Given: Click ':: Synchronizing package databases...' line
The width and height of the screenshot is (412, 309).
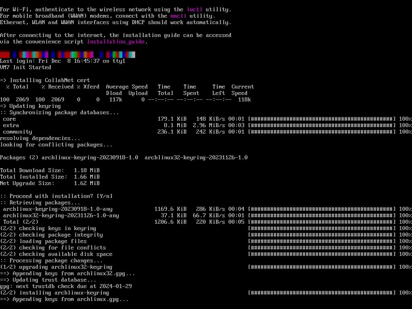Looking at the screenshot, I should click(60, 113).
